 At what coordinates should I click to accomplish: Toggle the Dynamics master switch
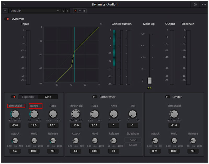7,19
